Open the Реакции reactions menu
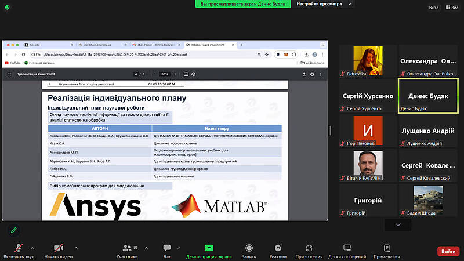Viewport: 464px width, 261px height. [278, 251]
